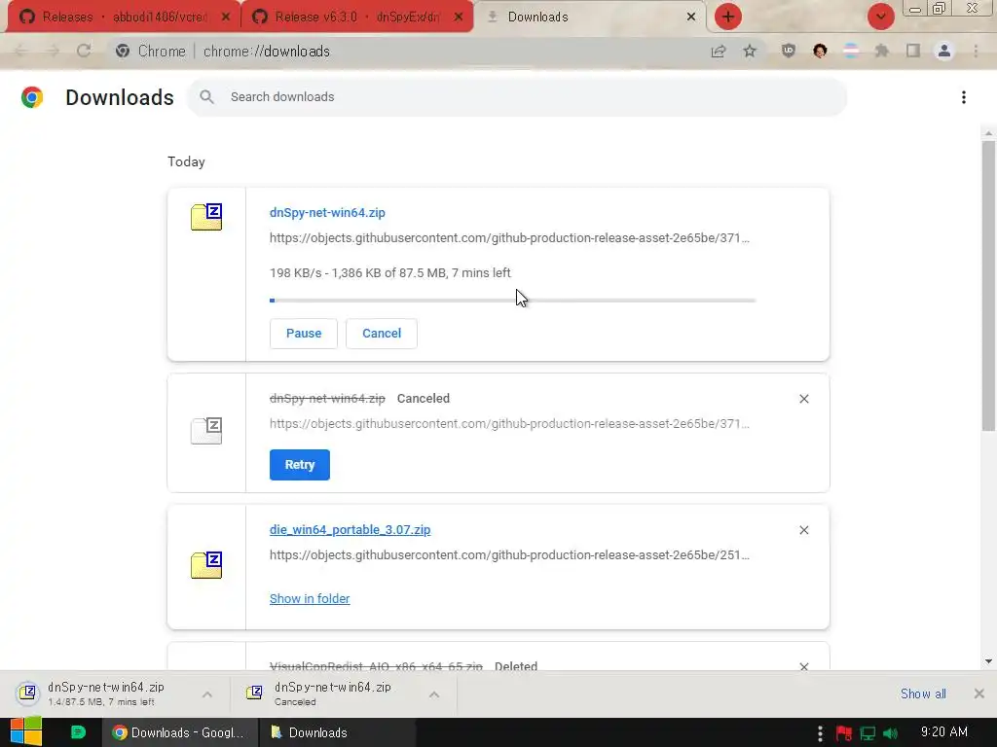Show die_win64_portable in folder
997x747 pixels.
(310, 599)
